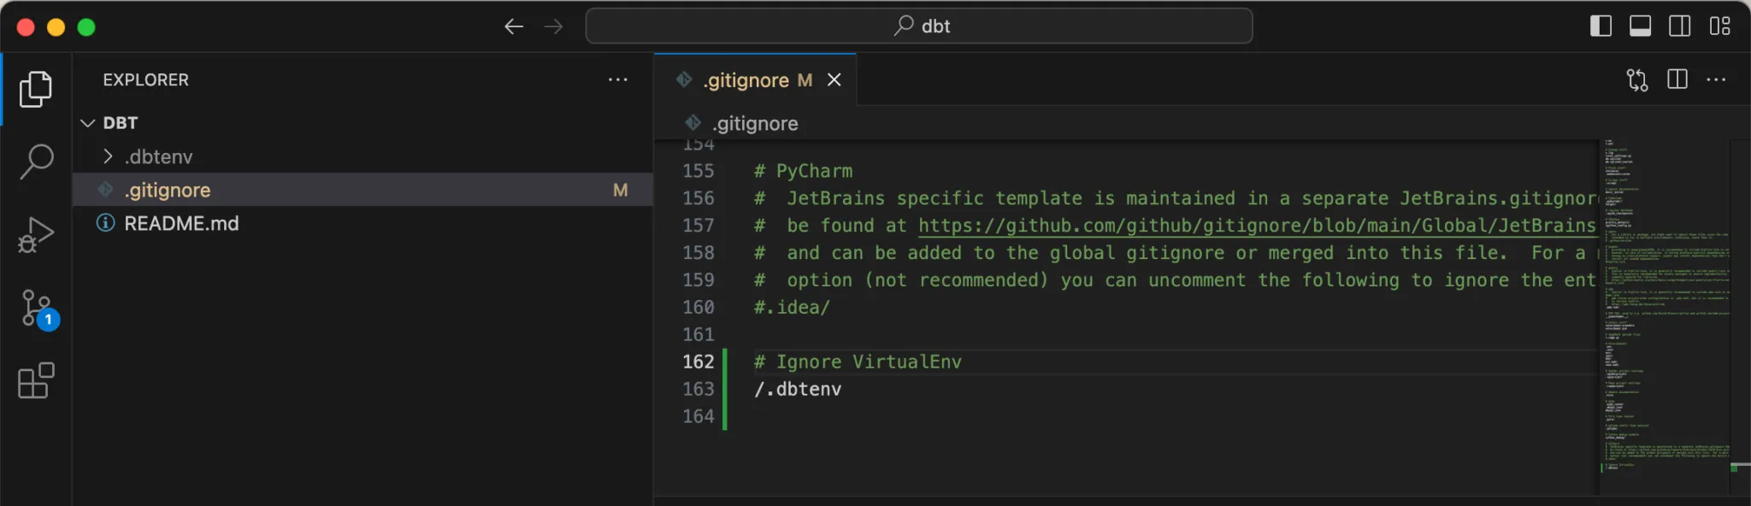Open editor more actions ellipsis menu
The image size is (1751, 506).
click(x=1716, y=80)
